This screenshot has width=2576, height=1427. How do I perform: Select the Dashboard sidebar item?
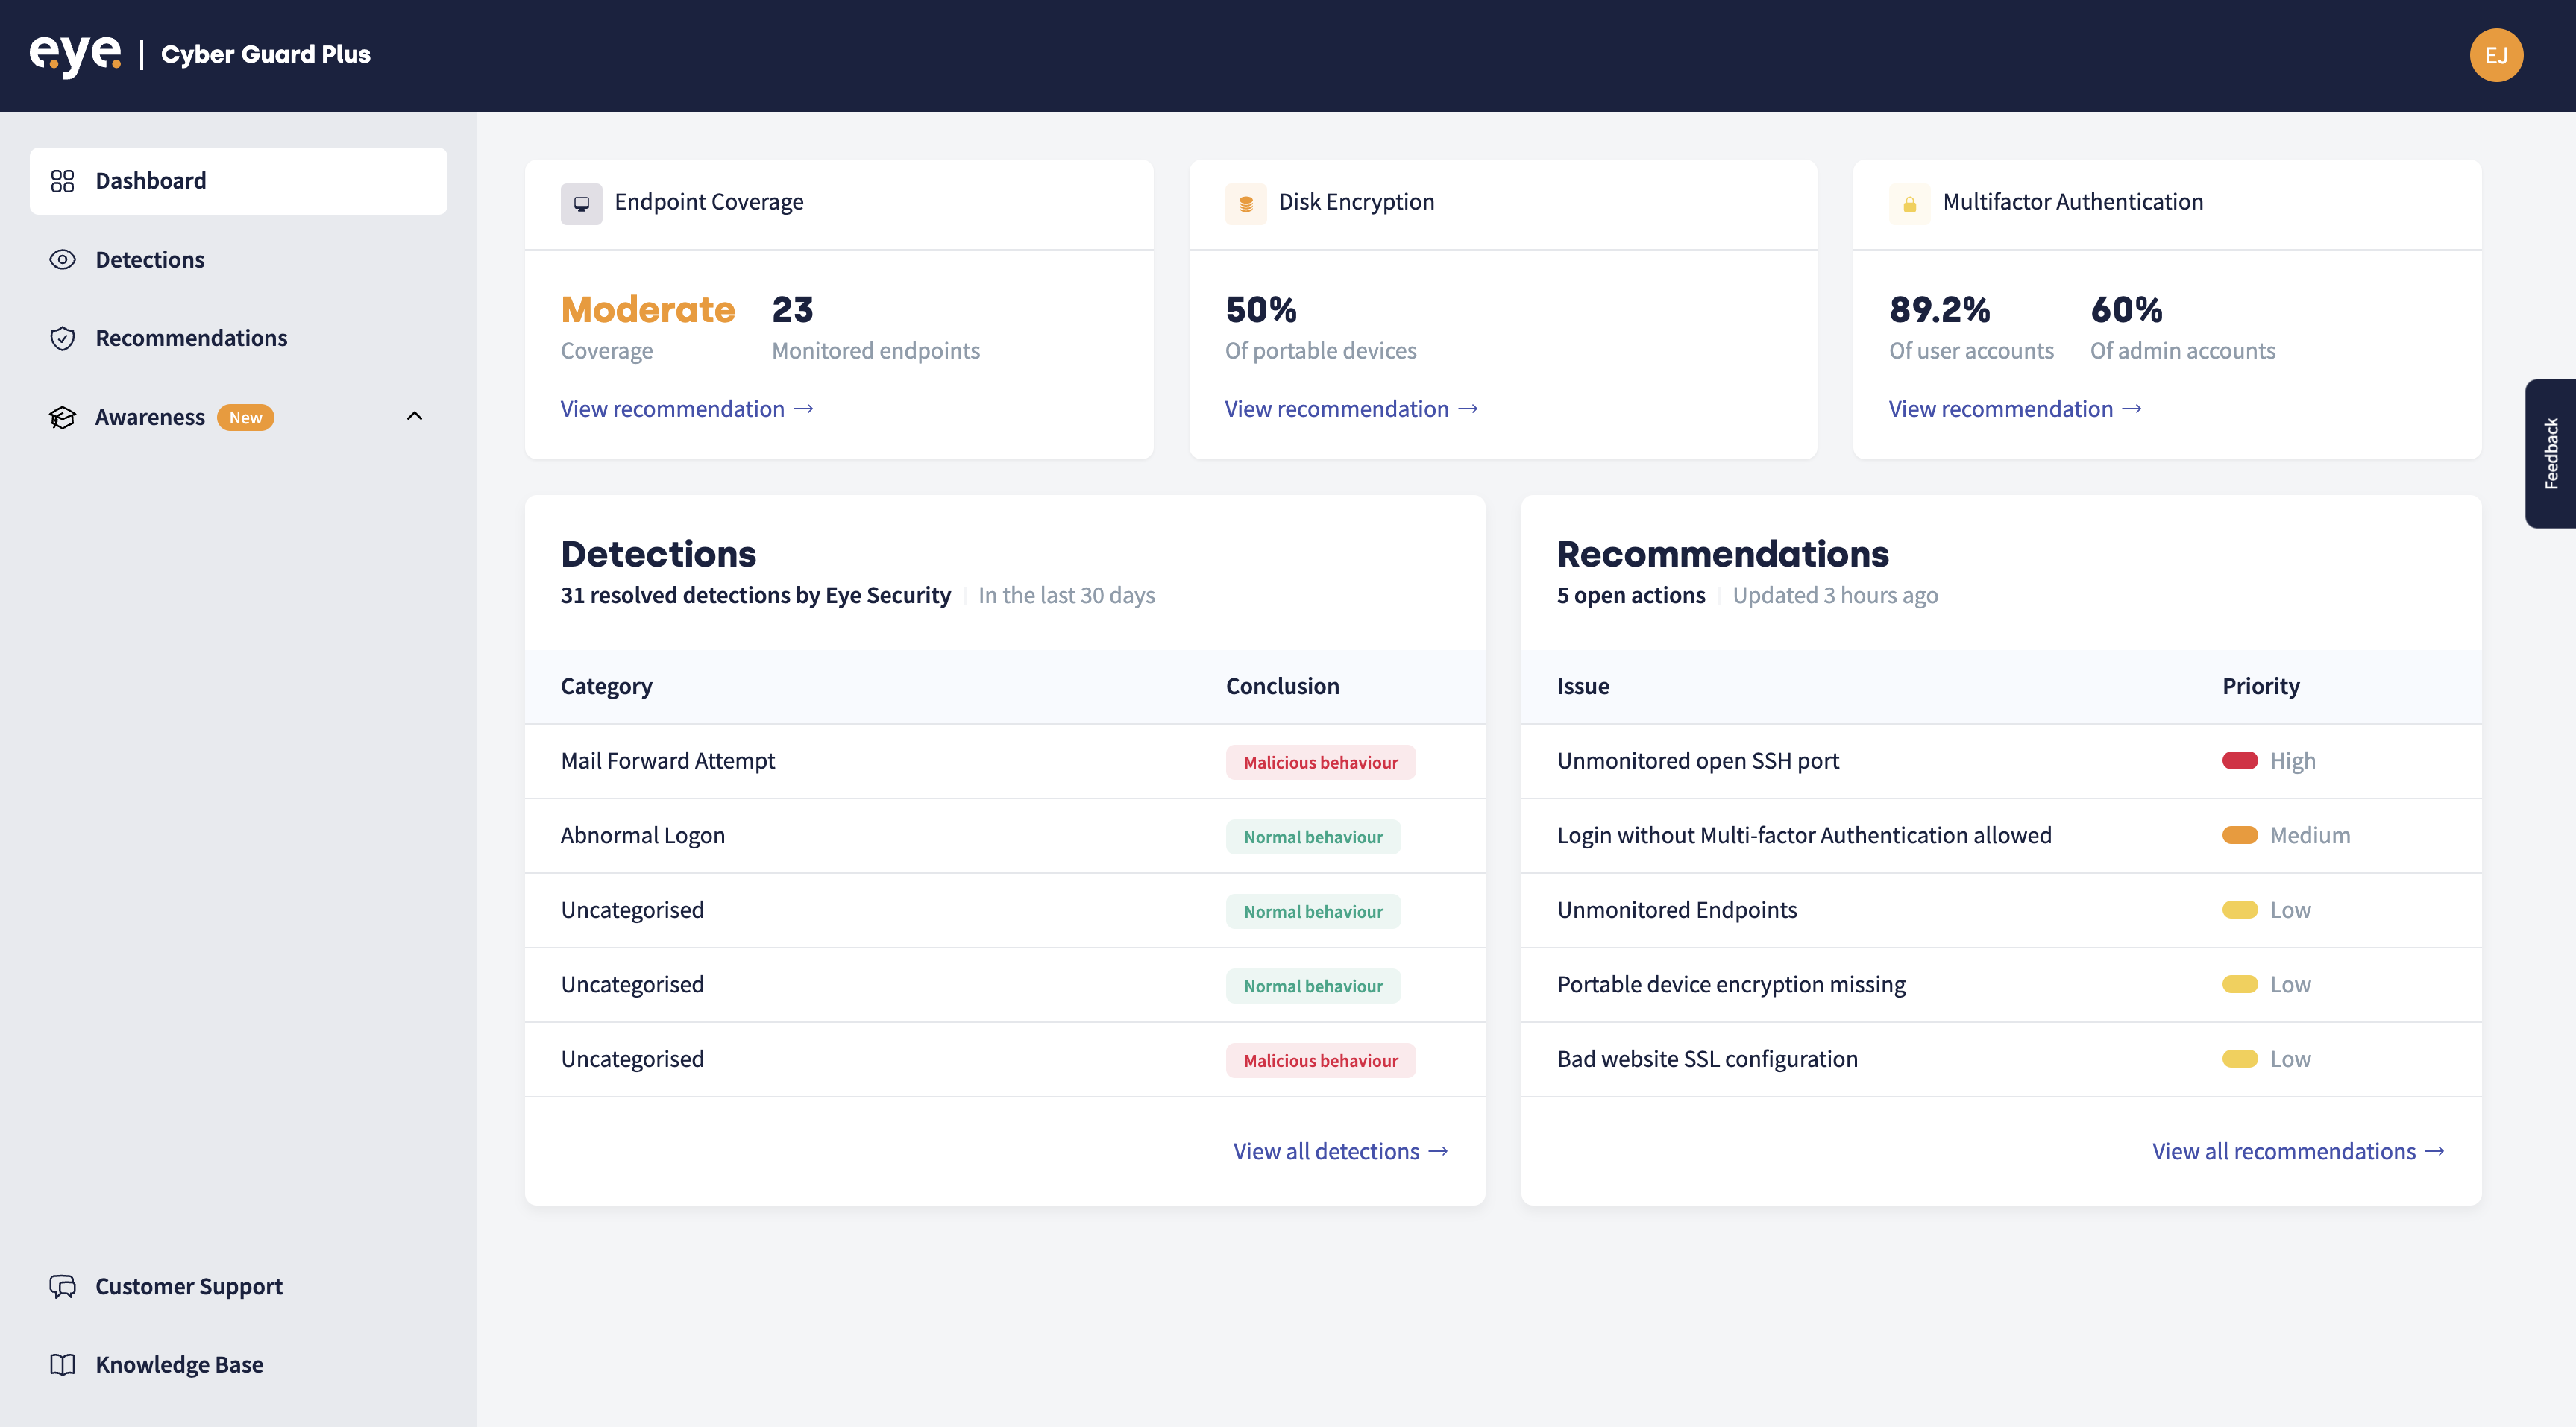(x=150, y=181)
